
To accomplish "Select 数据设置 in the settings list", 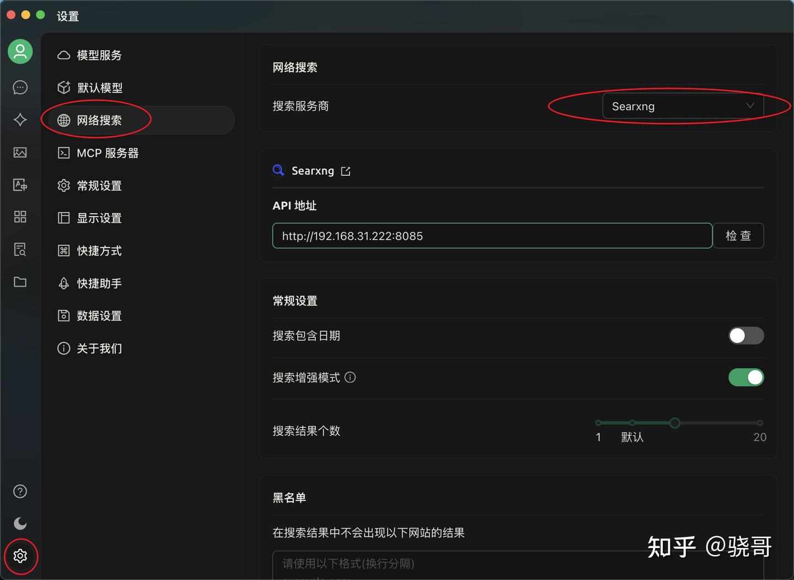I will 99,315.
